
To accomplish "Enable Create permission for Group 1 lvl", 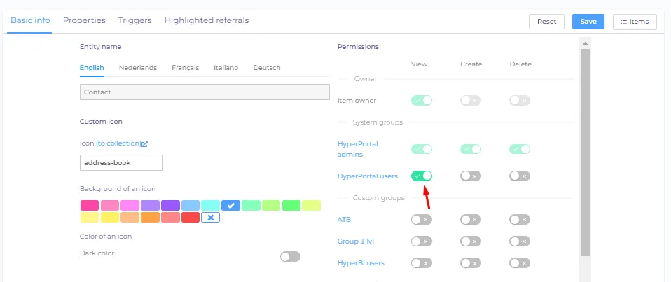I will coord(471,241).
